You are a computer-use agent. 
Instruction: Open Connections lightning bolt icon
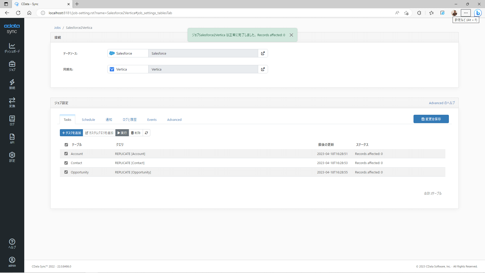click(12, 84)
